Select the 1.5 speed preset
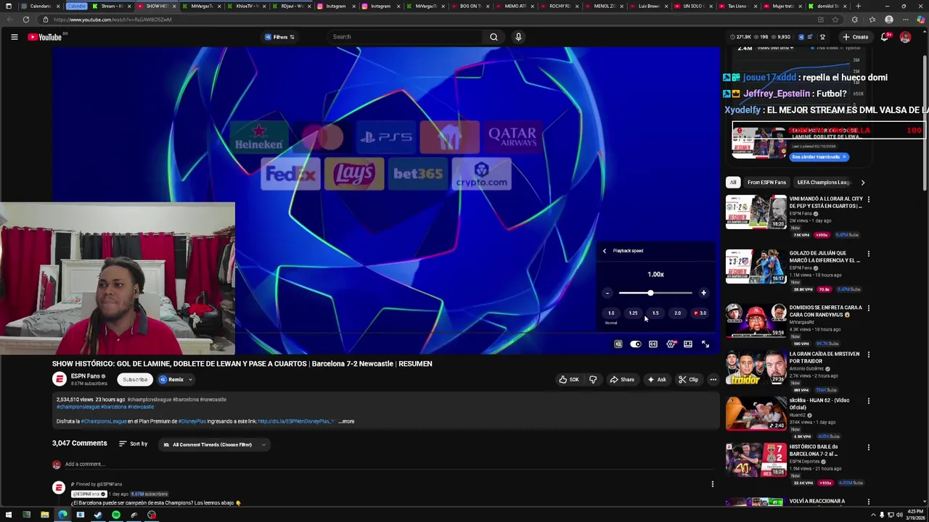This screenshot has height=522, width=929. coord(655,313)
